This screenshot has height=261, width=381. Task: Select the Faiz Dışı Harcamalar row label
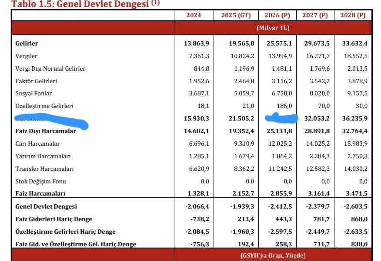point(46,131)
